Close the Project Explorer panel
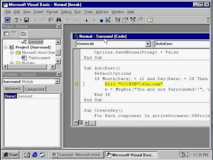This screenshot has height=160, width=213. (x=59, y=27)
